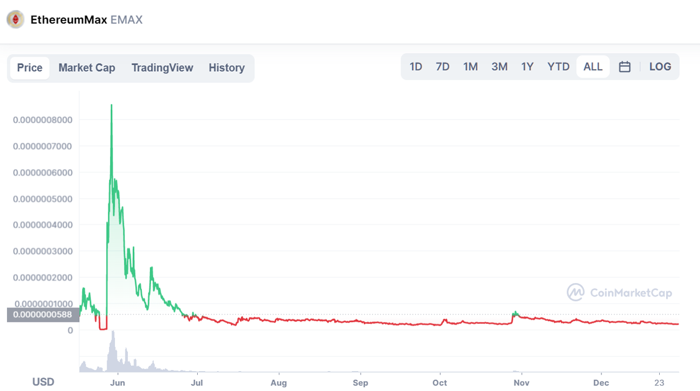This screenshot has height=391, width=700.
Task: Click the tallest volume bar near Jun
Action: [x=113, y=351]
